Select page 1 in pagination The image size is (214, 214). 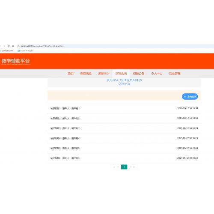pyautogui.click(x=124, y=167)
